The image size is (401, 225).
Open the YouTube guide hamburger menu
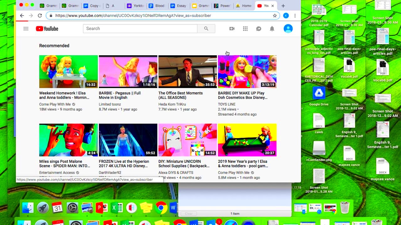(x=26, y=29)
